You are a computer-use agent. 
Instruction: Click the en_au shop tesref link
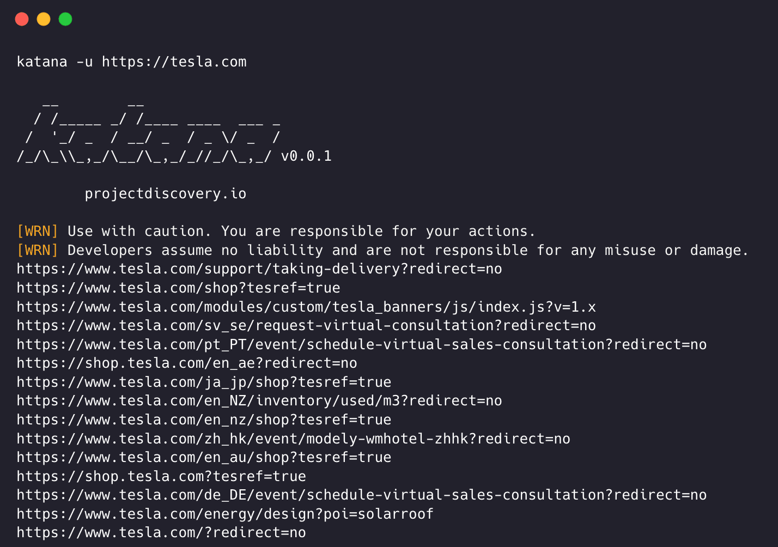point(204,458)
